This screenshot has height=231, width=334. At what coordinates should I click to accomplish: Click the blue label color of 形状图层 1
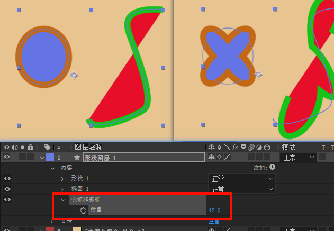[x=50, y=158]
